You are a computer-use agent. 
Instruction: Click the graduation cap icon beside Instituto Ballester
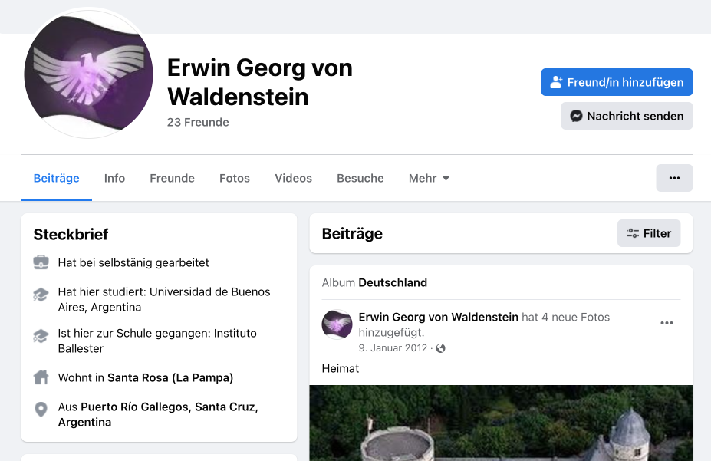click(x=41, y=335)
